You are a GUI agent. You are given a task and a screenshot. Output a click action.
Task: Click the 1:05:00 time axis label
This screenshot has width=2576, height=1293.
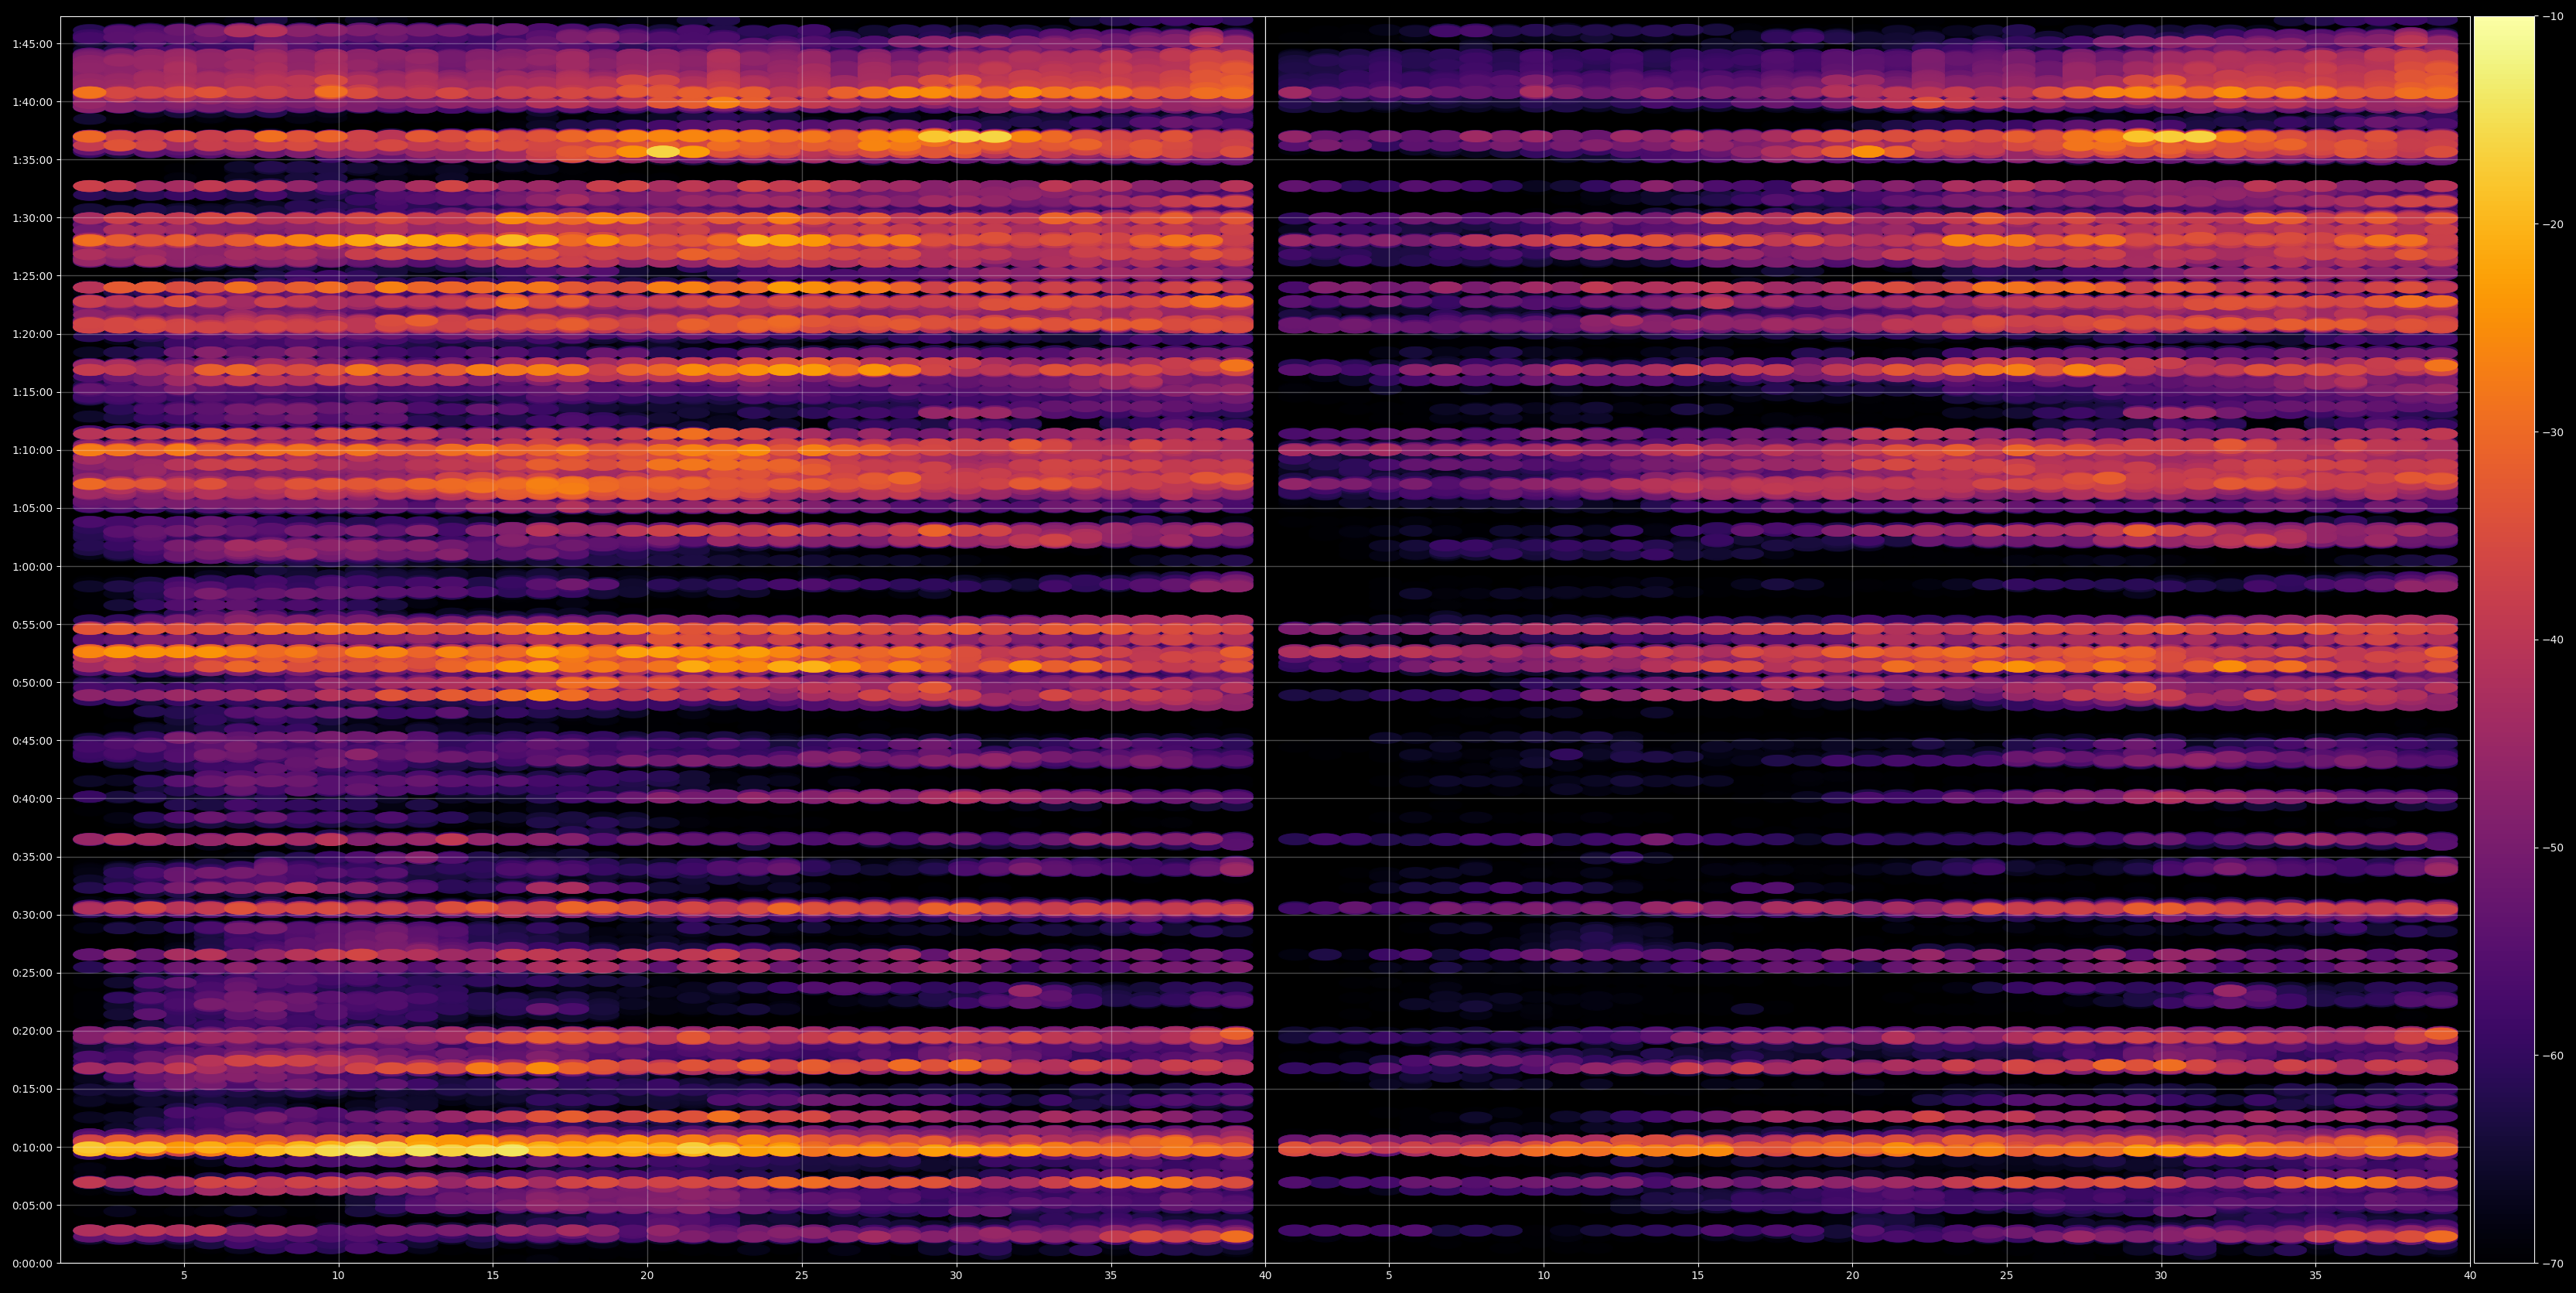pyautogui.click(x=32, y=508)
